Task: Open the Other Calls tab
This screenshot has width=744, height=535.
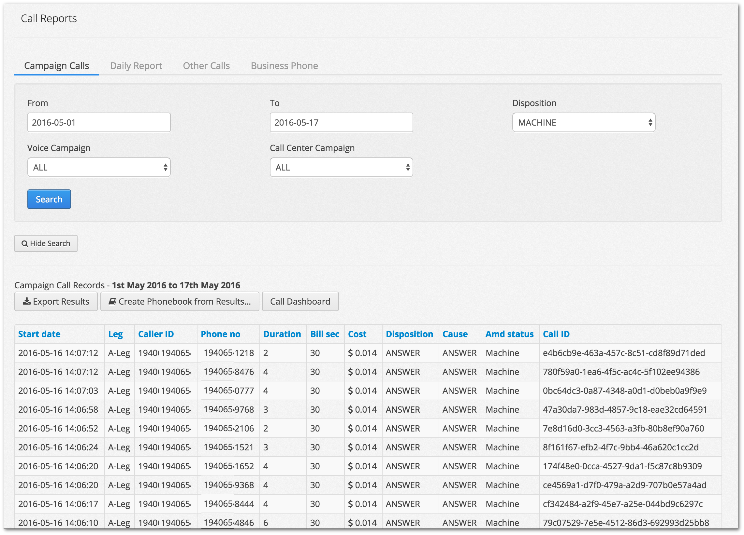Action: [206, 66]
